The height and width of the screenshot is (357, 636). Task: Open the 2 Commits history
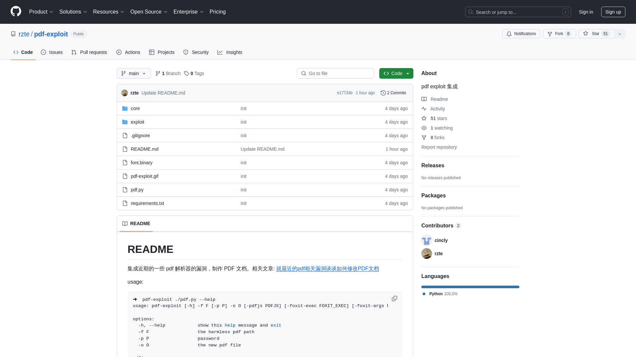393,93
